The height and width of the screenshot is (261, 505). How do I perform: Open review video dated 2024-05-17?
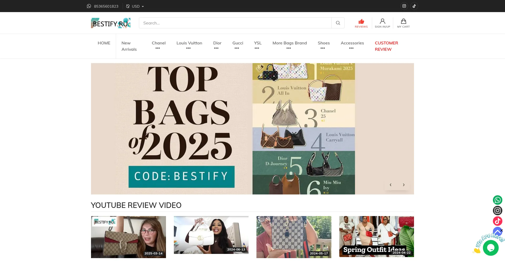coord(294,237)
